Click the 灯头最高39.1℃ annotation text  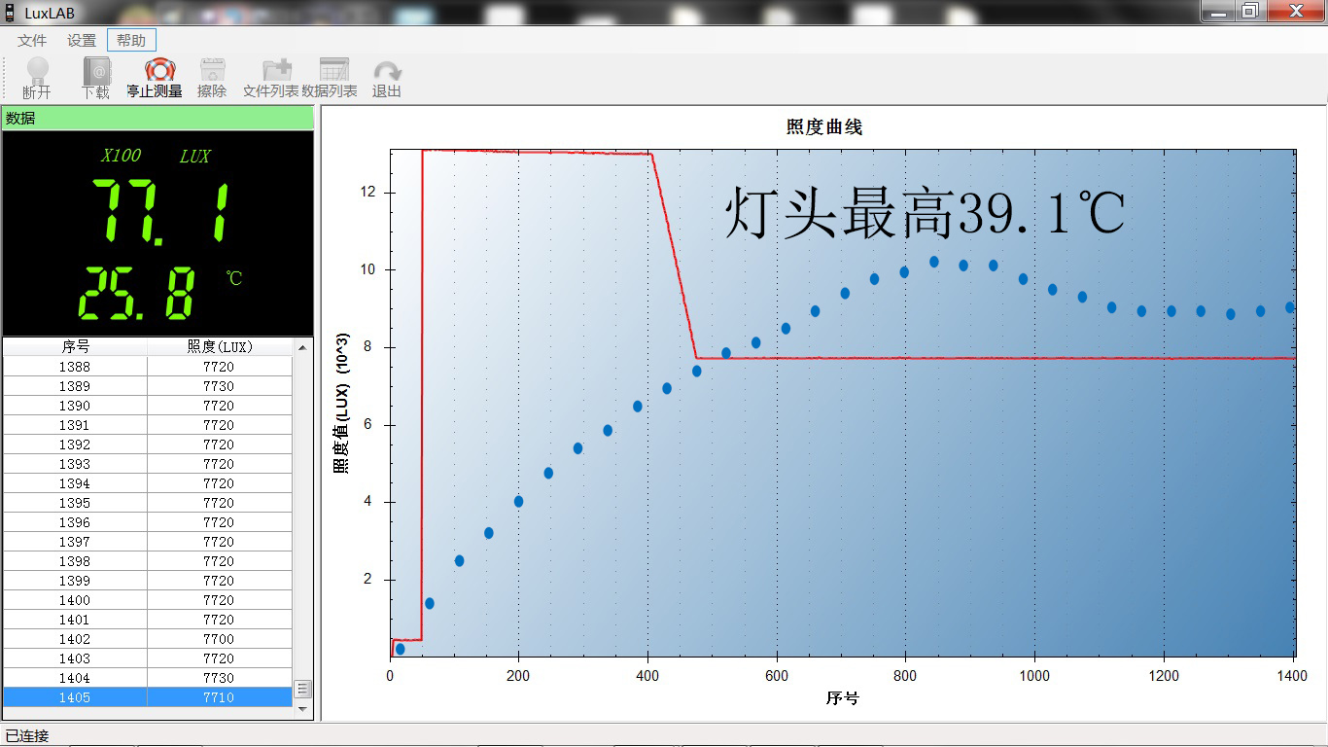[925, 214]
